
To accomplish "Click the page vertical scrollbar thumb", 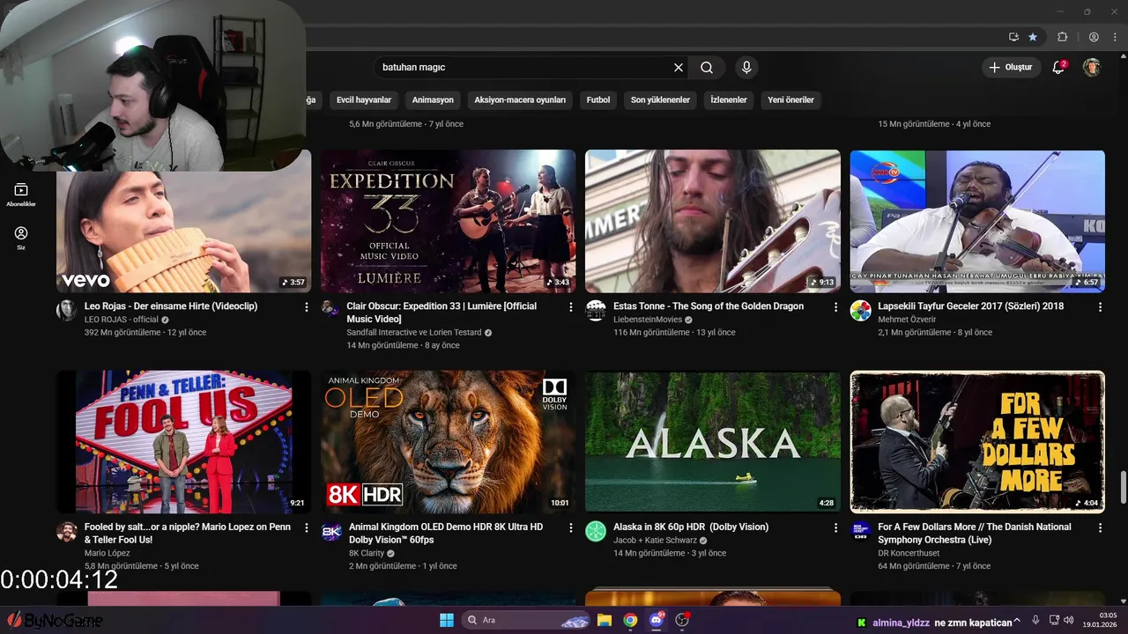I will click(x=1123, y=487).
